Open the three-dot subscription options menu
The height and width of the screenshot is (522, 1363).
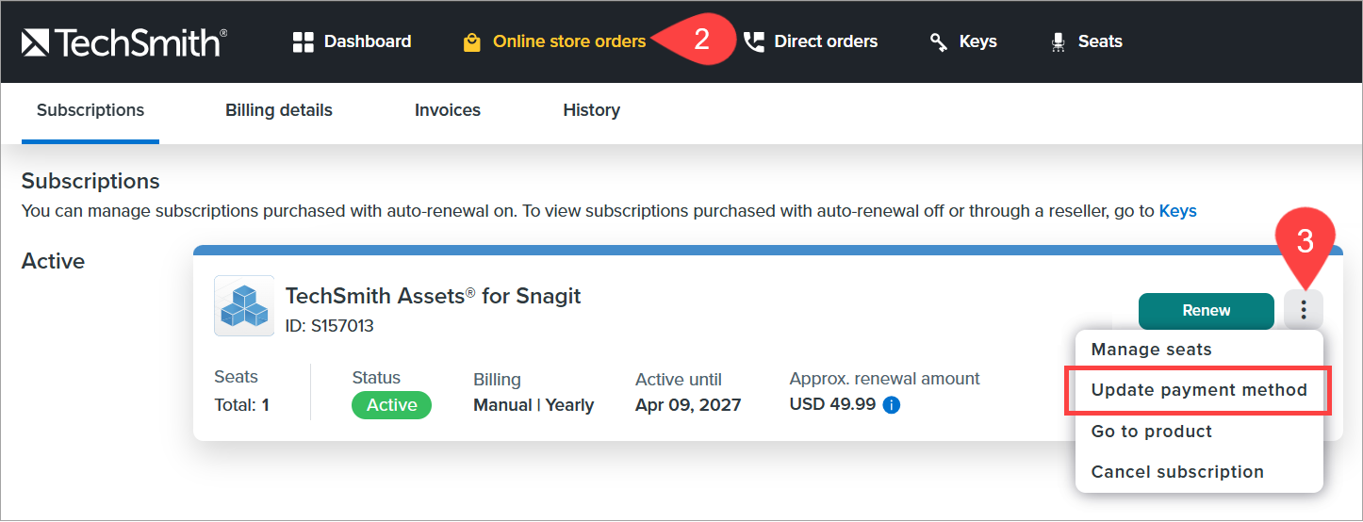click(1304, 310)
